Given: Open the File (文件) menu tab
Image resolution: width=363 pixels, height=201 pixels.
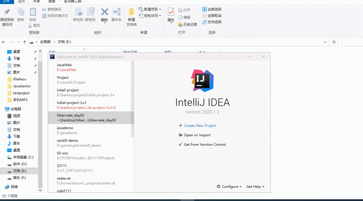Looking at the screenshot, I should [x=6, y=1].
